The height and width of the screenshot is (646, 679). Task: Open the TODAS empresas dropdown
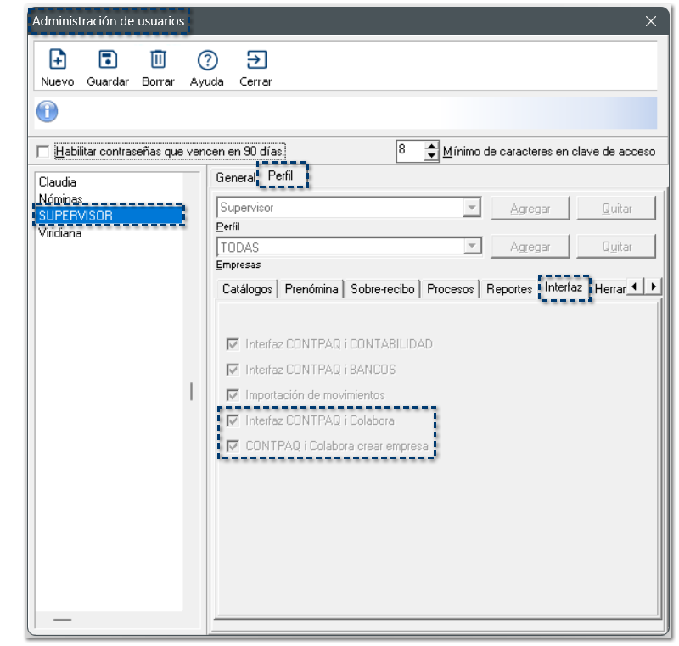(x=471, y=247)
